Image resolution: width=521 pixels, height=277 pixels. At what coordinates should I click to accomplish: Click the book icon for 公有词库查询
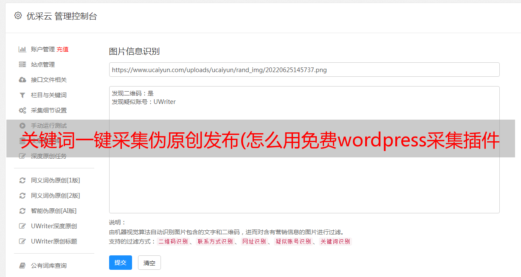(23, 266)
